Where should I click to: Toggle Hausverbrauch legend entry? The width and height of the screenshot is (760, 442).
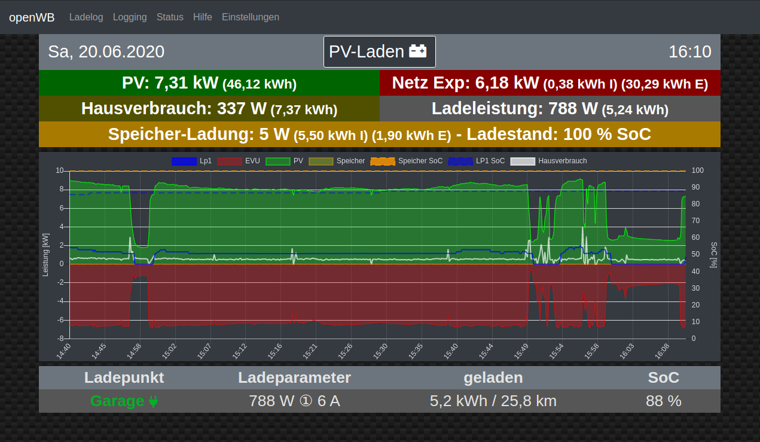(548, 161)
